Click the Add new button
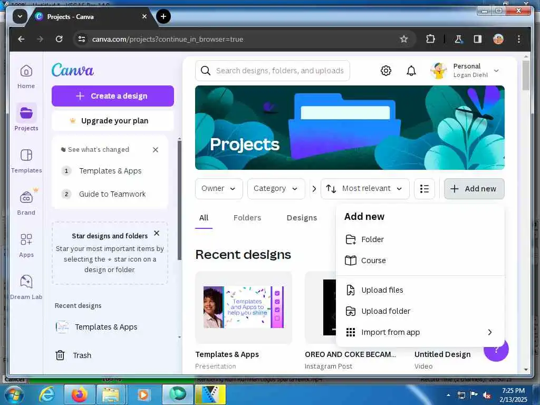Viewport: 540px width, 405px height. click(x=474, y=189)
